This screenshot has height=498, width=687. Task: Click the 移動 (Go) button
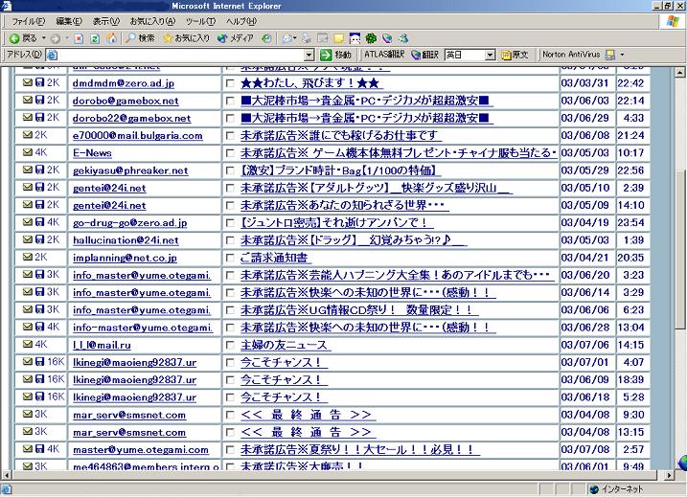[336, 56]
